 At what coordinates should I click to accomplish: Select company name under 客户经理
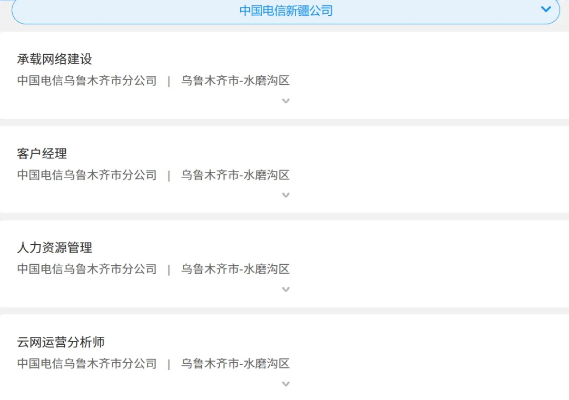pos(87,175)
